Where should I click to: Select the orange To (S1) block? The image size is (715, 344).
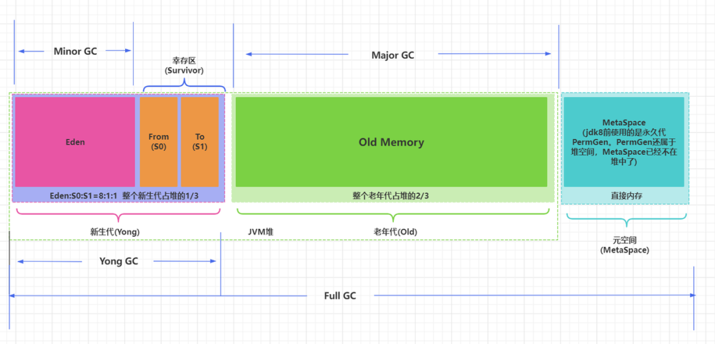click(x=200, y=142)
